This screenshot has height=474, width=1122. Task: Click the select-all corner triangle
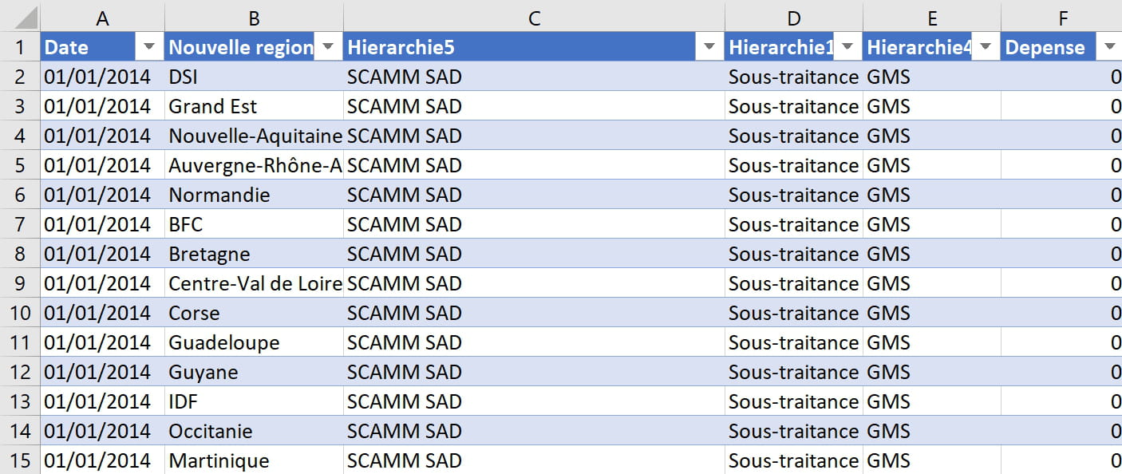(x=20, y=17)
